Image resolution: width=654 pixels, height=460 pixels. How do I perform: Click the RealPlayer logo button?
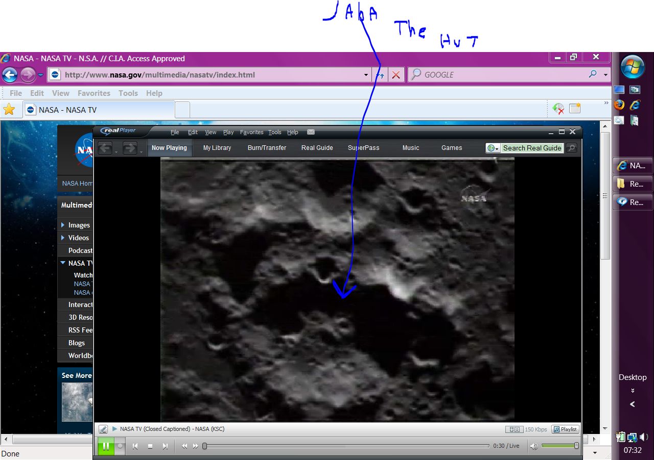coord(119,131)
